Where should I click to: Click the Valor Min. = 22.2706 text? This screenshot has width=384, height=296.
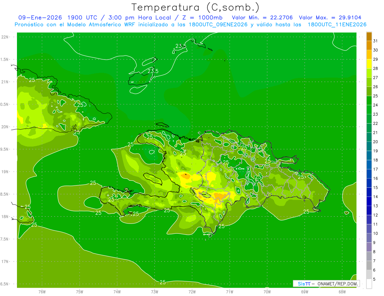tap(262, 18)
